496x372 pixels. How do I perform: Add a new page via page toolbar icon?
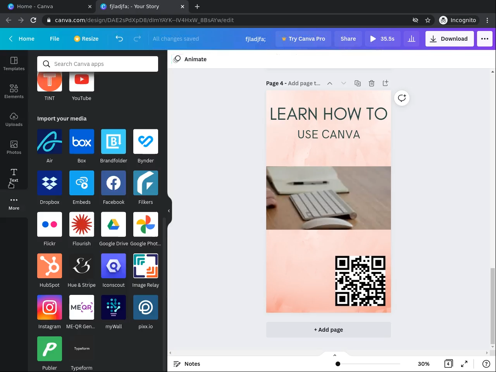385,83
